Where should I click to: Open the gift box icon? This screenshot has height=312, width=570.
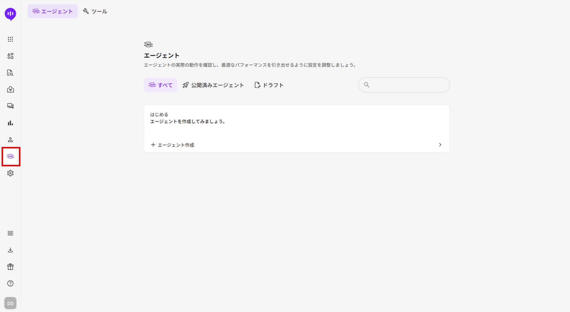(x=10, y=267)
